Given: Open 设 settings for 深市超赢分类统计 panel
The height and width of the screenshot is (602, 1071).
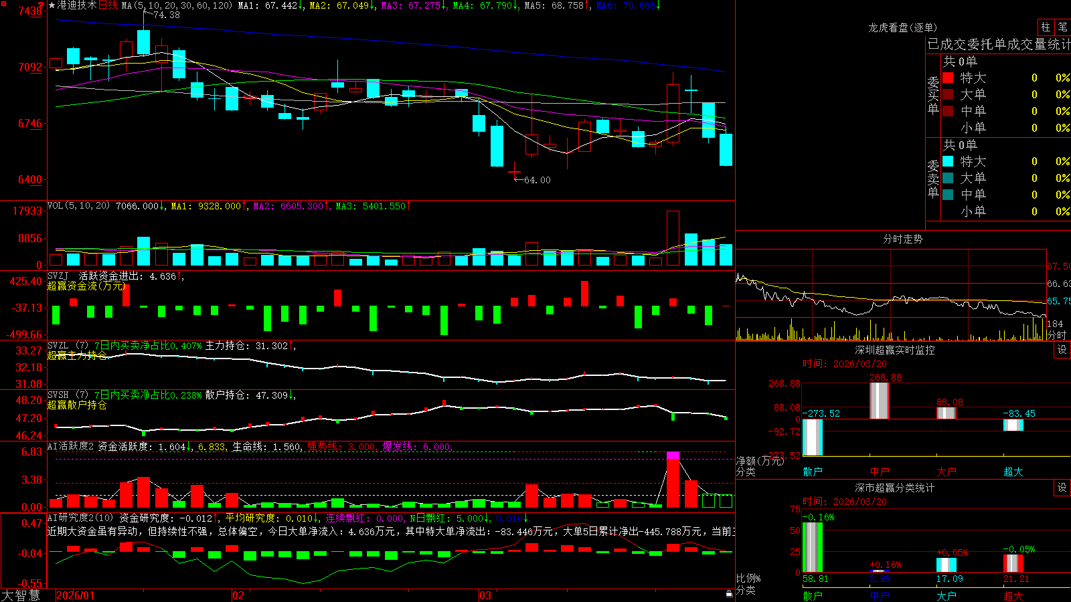Looking at the screenshot, I should point(1062,488).
